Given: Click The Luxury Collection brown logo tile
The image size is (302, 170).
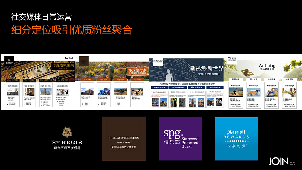Looking at the screenshot, I should 124,139.
